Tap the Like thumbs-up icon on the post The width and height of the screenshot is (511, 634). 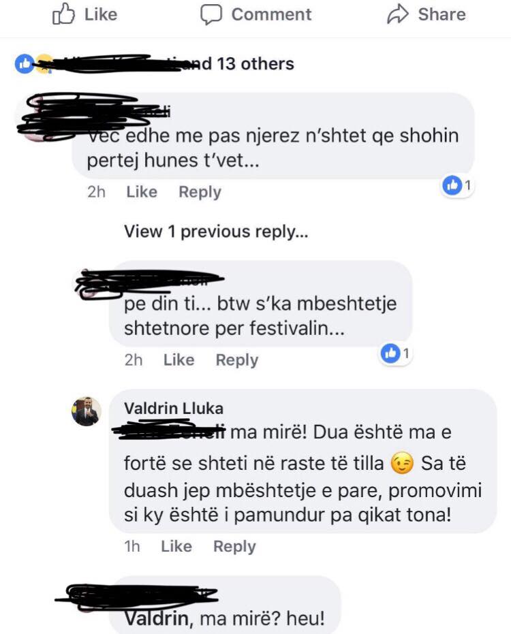63,14
